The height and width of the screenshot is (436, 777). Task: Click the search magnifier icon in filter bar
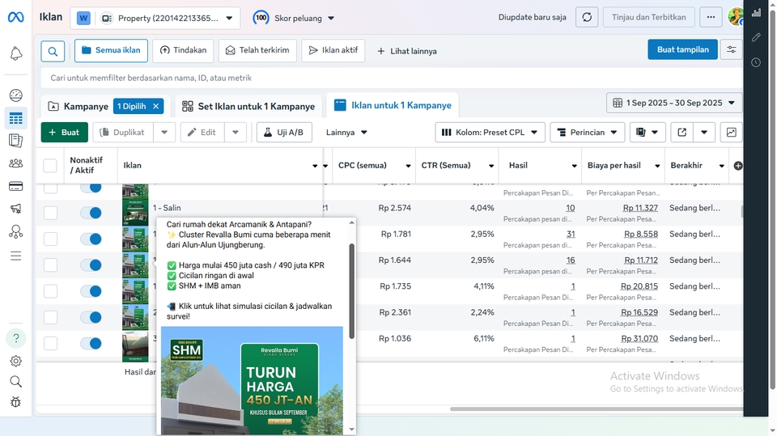pos(52,51)
